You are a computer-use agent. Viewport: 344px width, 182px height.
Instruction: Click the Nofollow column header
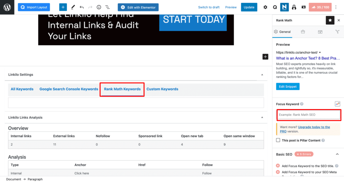click(103, 136)
